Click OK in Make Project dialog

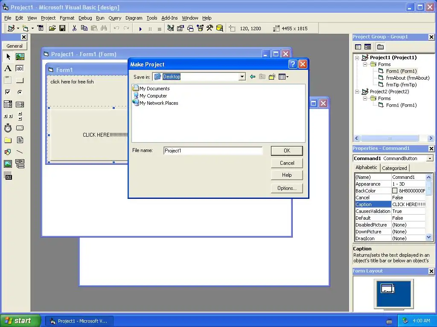[x=287, y=151]
